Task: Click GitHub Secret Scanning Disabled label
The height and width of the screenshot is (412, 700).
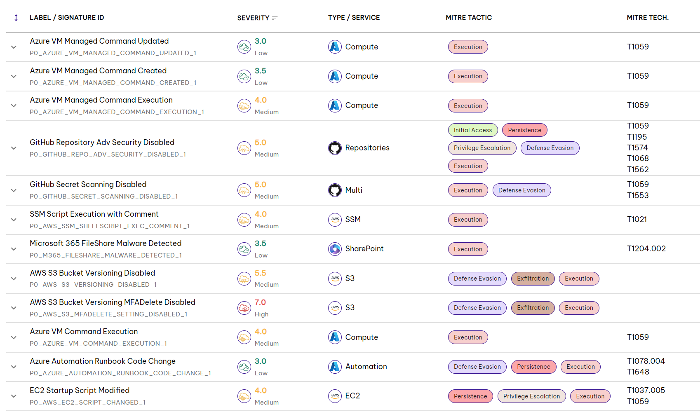Action: tap(88, 185)
